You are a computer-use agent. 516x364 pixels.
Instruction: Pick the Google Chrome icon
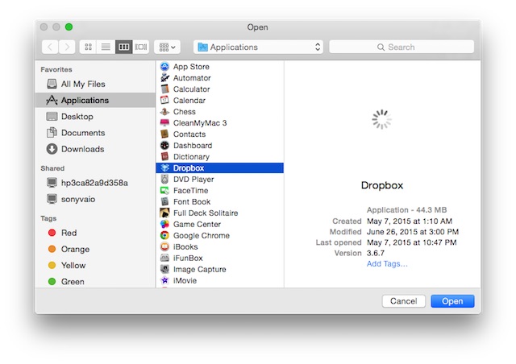click(x=164, y=236)
